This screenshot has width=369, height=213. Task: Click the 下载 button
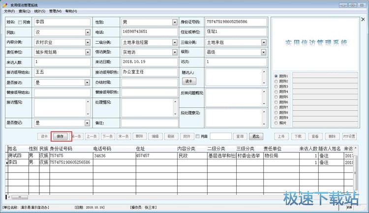[x=298, y=136]
